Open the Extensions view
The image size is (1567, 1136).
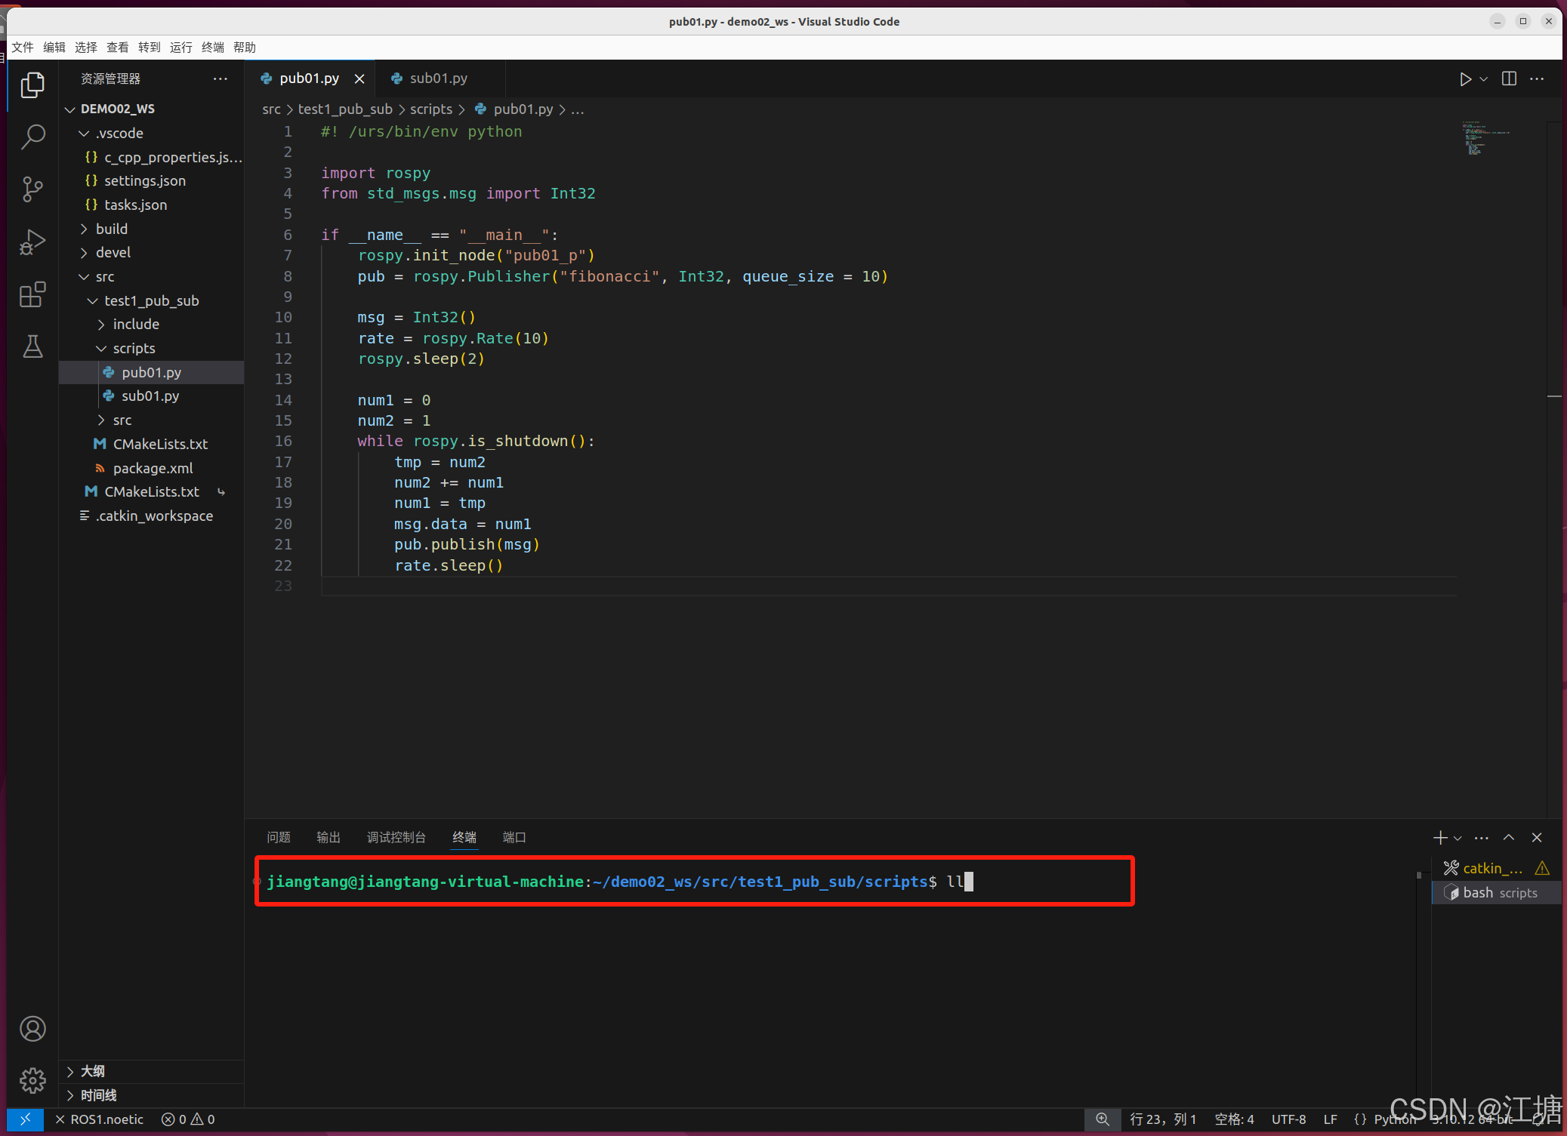[x=32, y=294]
